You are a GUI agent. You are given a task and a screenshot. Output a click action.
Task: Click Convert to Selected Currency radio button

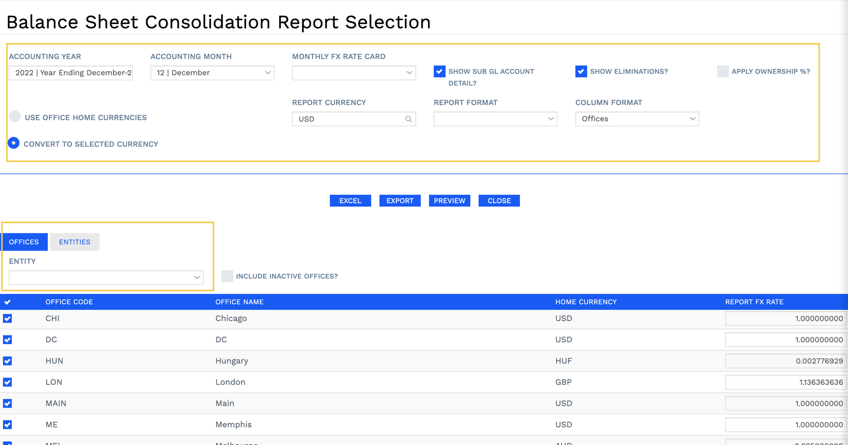click(14, 143)
